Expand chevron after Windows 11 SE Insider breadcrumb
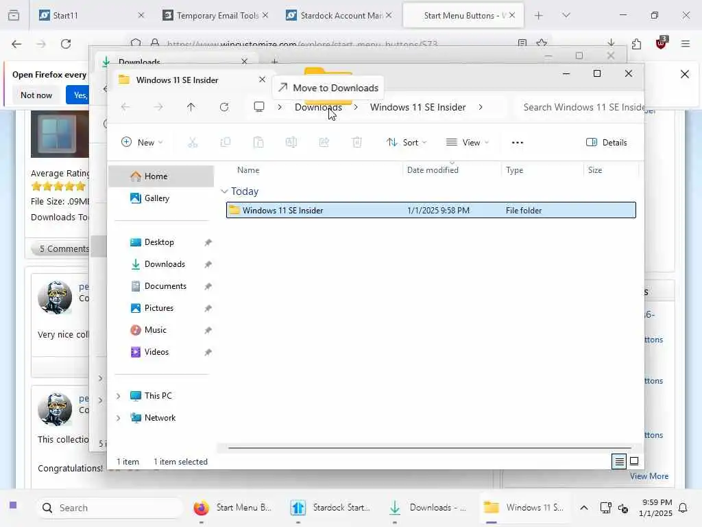 pos(481,107)
